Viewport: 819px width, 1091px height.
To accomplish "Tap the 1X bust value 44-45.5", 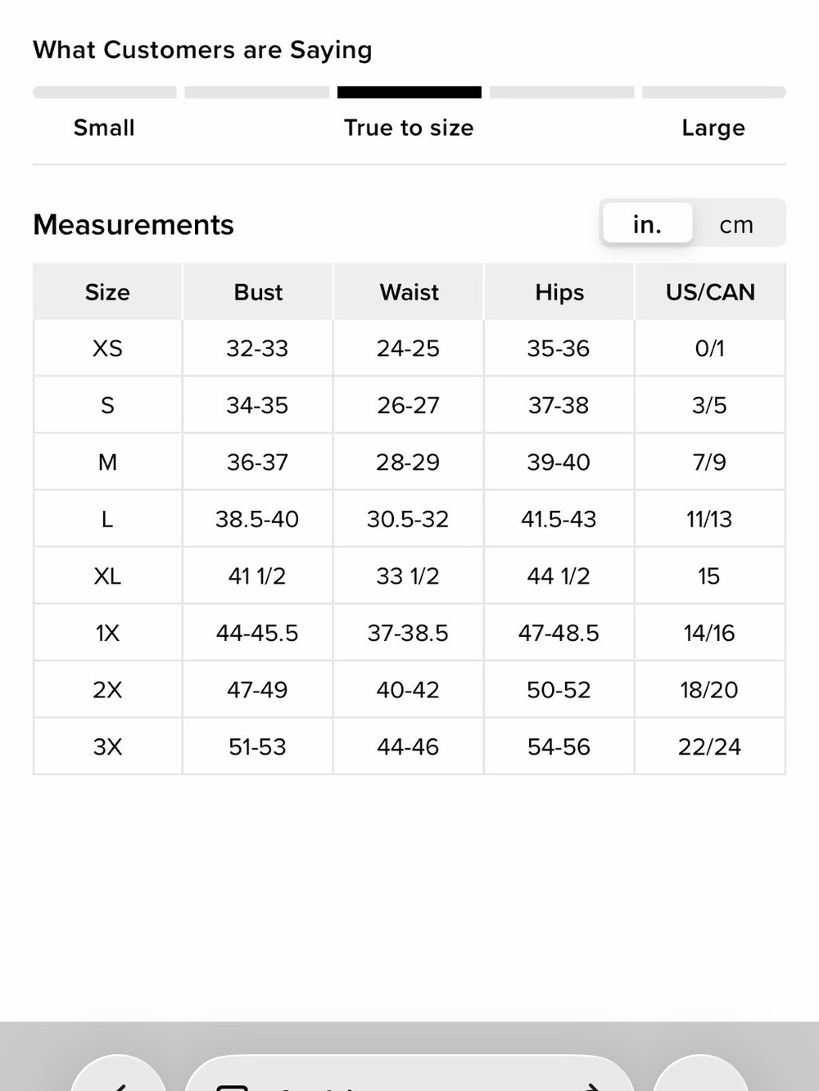I will point(257,633).
